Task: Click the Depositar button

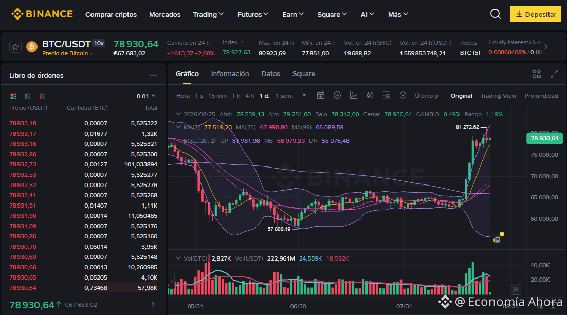Action: coord(536,14)
